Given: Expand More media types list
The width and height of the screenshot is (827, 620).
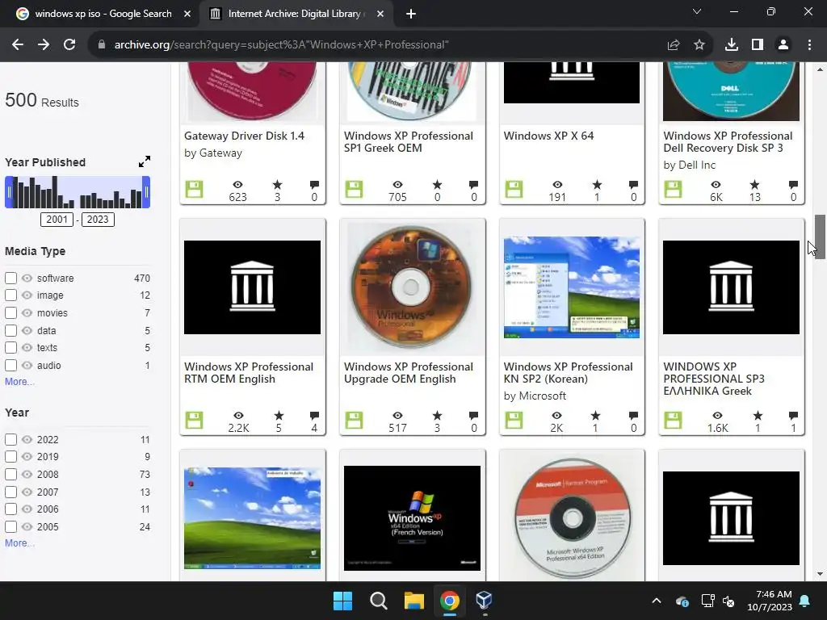Looking at the screenshot, I should coord(19,382).
